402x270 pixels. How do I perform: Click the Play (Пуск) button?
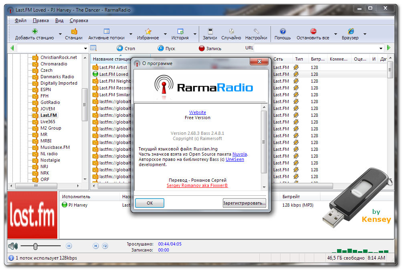[x=166, y=48]
